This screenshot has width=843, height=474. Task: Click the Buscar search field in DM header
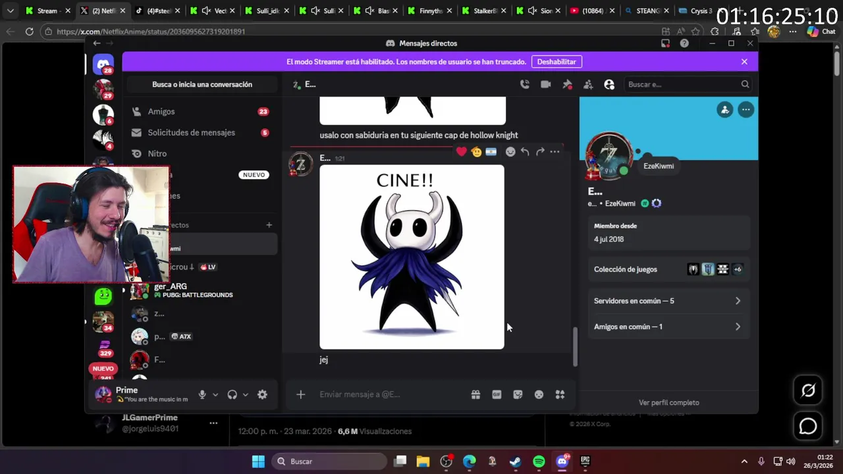pyautogui.click(x=688, y=84)
